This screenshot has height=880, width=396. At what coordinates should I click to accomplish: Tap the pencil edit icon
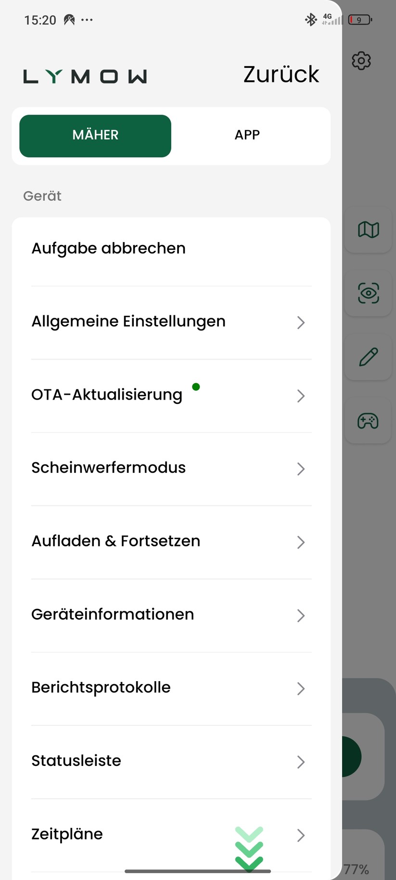pyautogui.click(x=369, y=357)
